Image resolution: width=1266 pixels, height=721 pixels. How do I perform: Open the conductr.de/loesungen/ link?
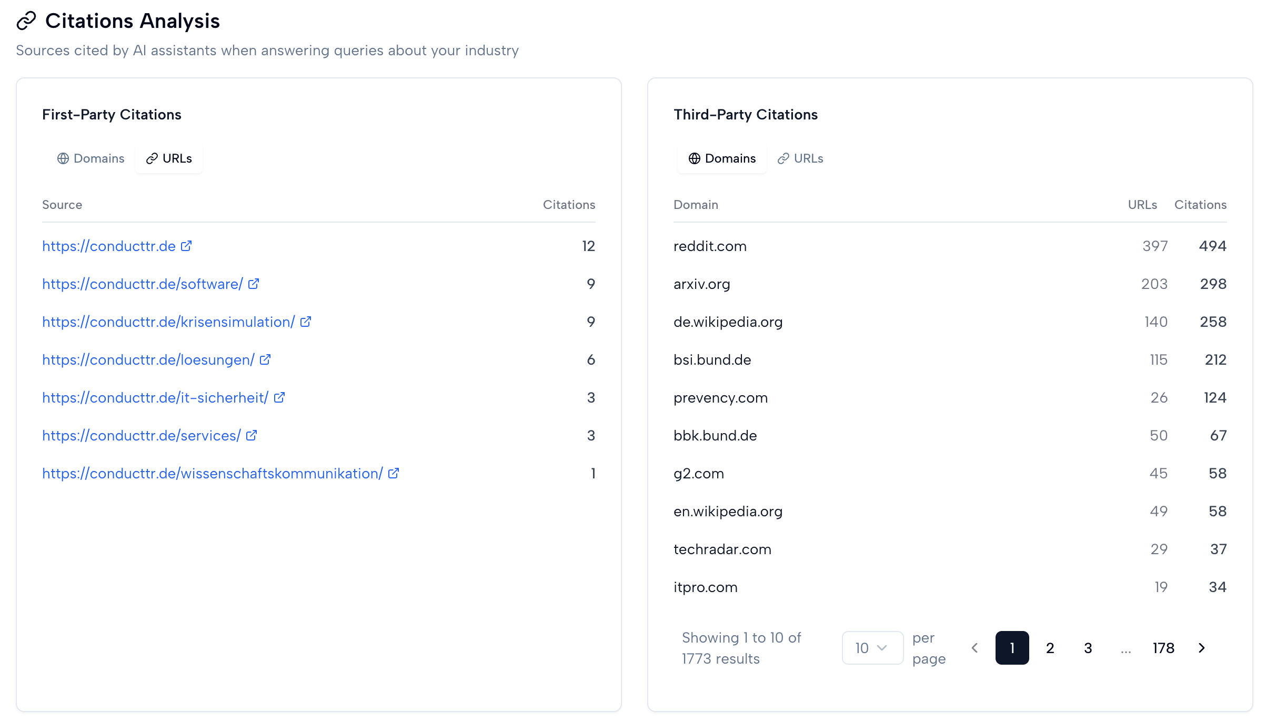(x=148, y=359)
